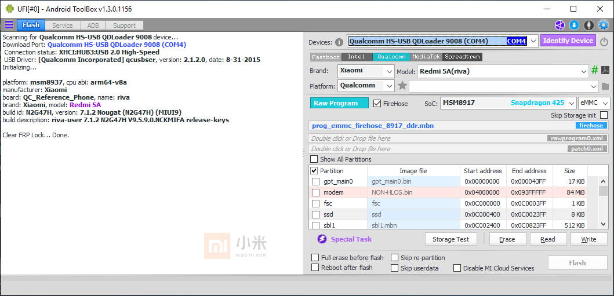This screenshot has width=614, height=296.
Task: Switch to the Service tab
Action: [63, 25]
